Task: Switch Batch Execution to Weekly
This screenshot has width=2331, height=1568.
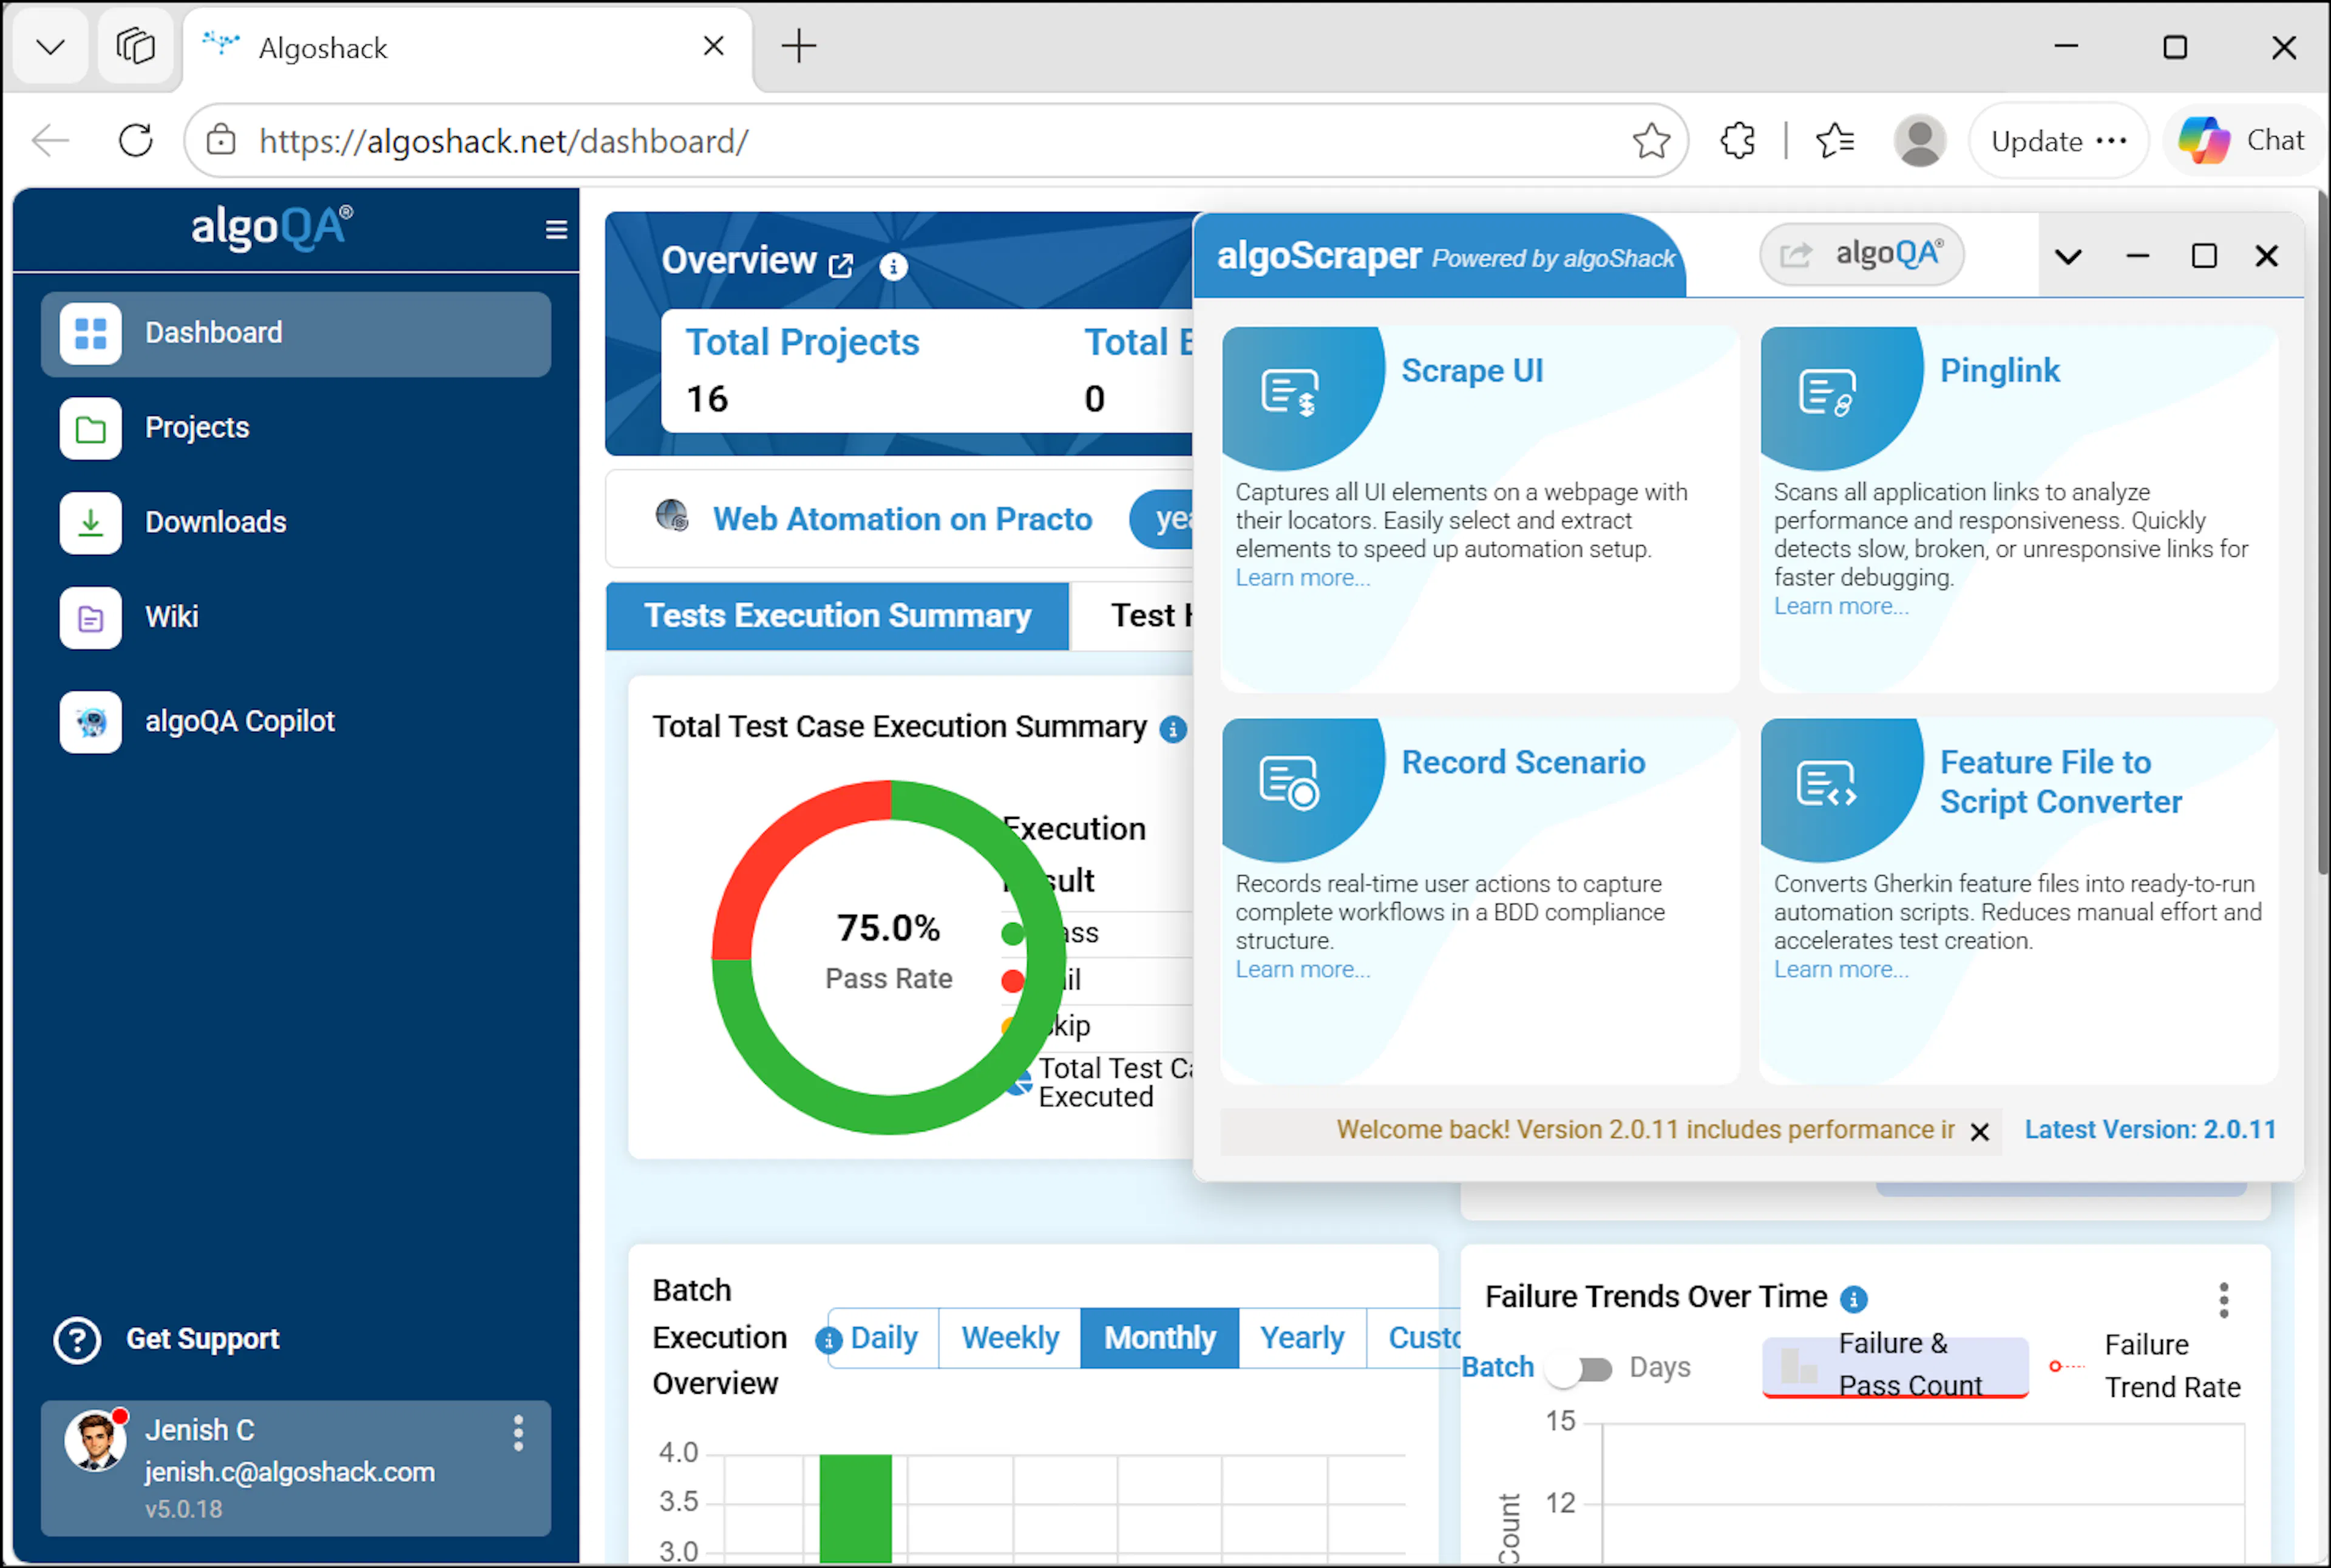Action: (1010, 1338)
